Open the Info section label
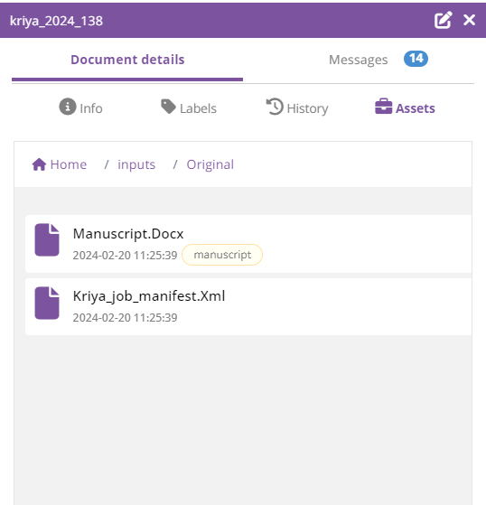The image size is (486, 505). (91, 108)
